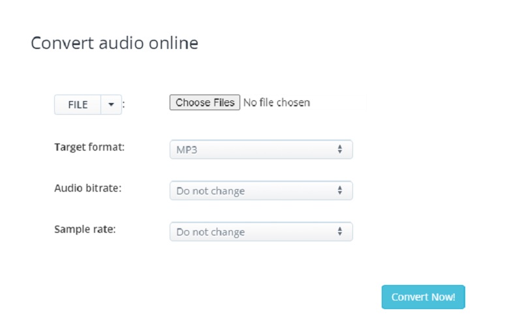Open the Sample rate dropdown
Screen dimensions: 522x328
click(x=261, y=232)
